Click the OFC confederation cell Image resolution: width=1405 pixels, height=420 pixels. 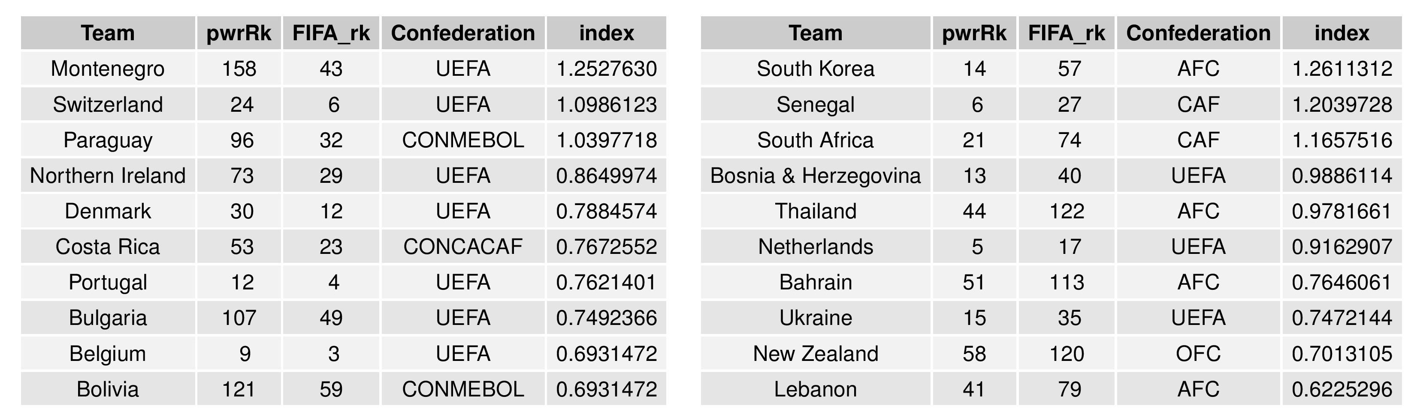(1198, 354)
